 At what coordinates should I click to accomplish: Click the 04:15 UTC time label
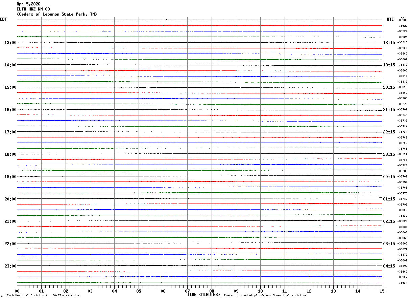pos(389,266)
